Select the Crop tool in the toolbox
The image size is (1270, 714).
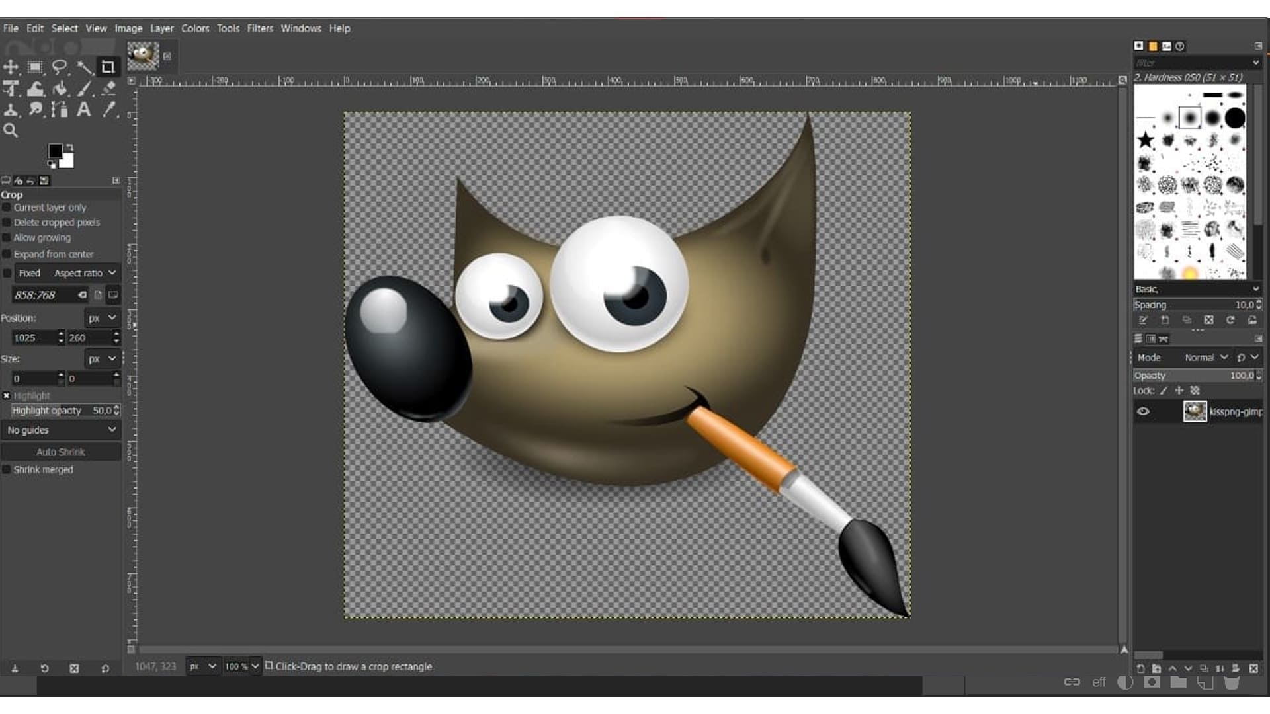pos(108,67)
